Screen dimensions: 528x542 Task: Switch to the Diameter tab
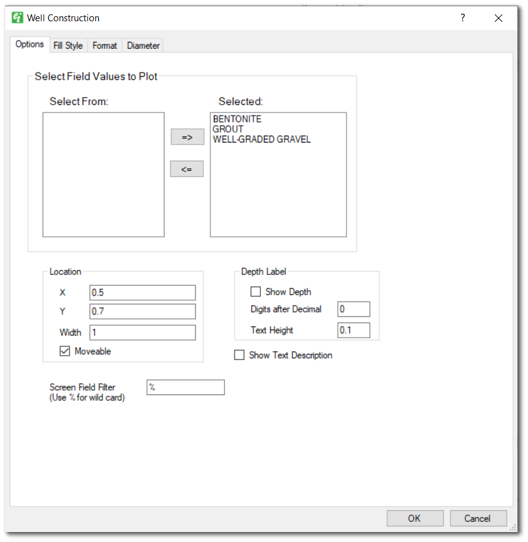(x=143, y=45)
